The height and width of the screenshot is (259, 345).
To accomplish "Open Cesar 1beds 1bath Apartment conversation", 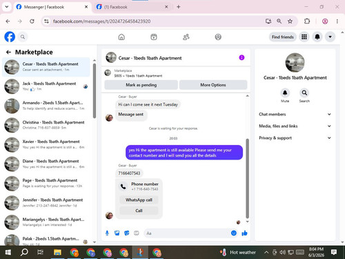I will click(x=46, y=67).
